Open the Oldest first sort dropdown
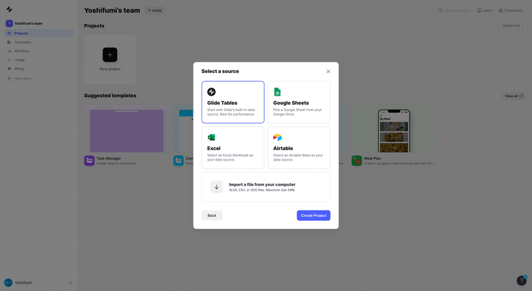Screen dimensions: 532x291 pos(513,26)
